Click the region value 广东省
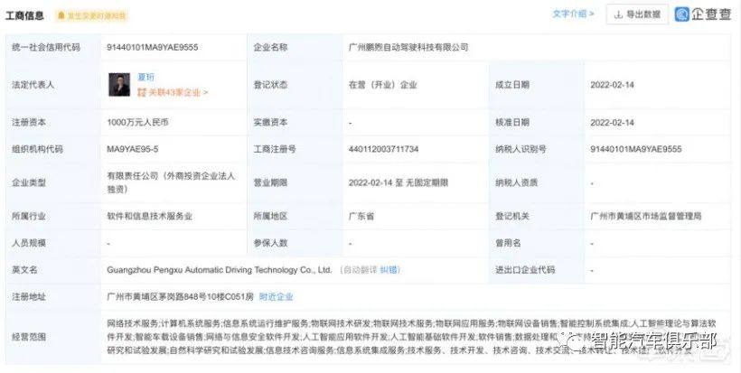The height and width of the screenshot is (373, 741). point(361,216)
